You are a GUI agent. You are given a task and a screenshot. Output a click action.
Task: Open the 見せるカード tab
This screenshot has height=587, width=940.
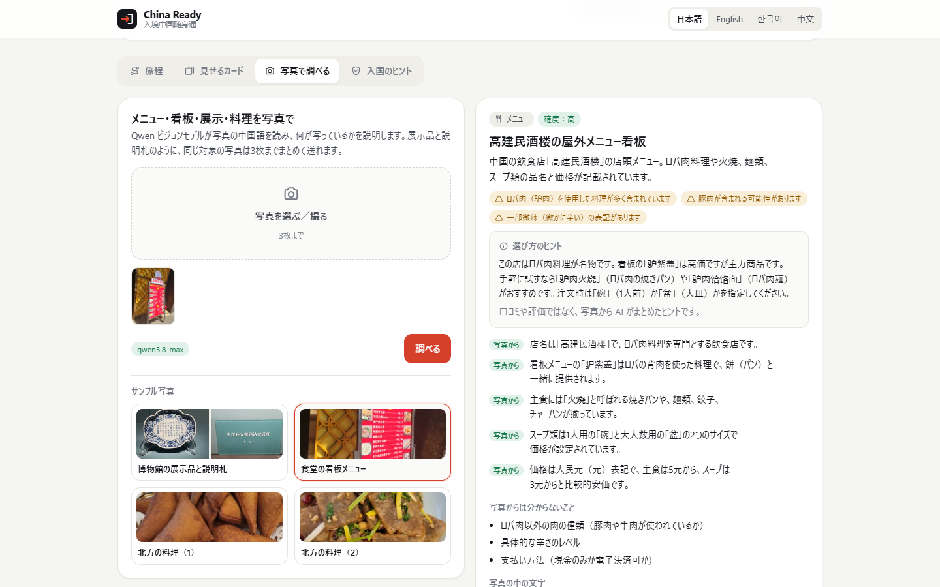point(215,70)
